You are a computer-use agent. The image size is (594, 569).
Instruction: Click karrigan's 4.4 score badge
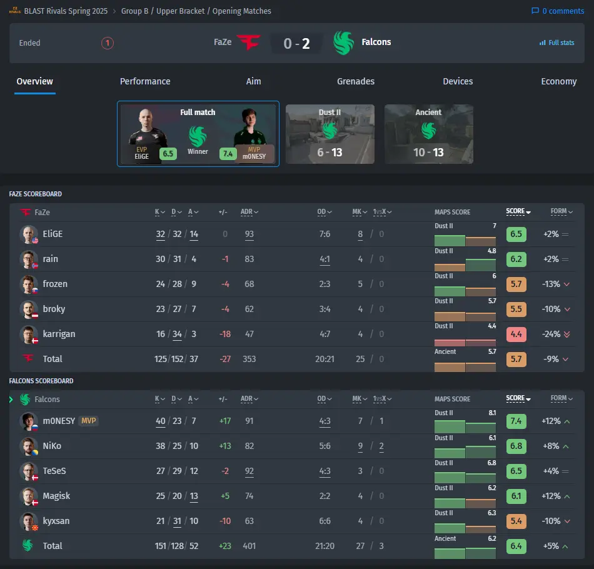(x=516, y=334)
